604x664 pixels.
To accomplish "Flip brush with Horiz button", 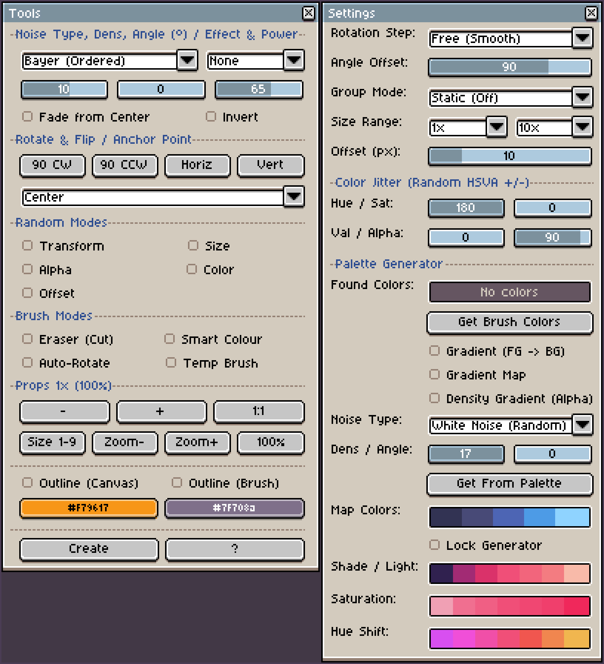I will tap(197, 165).
